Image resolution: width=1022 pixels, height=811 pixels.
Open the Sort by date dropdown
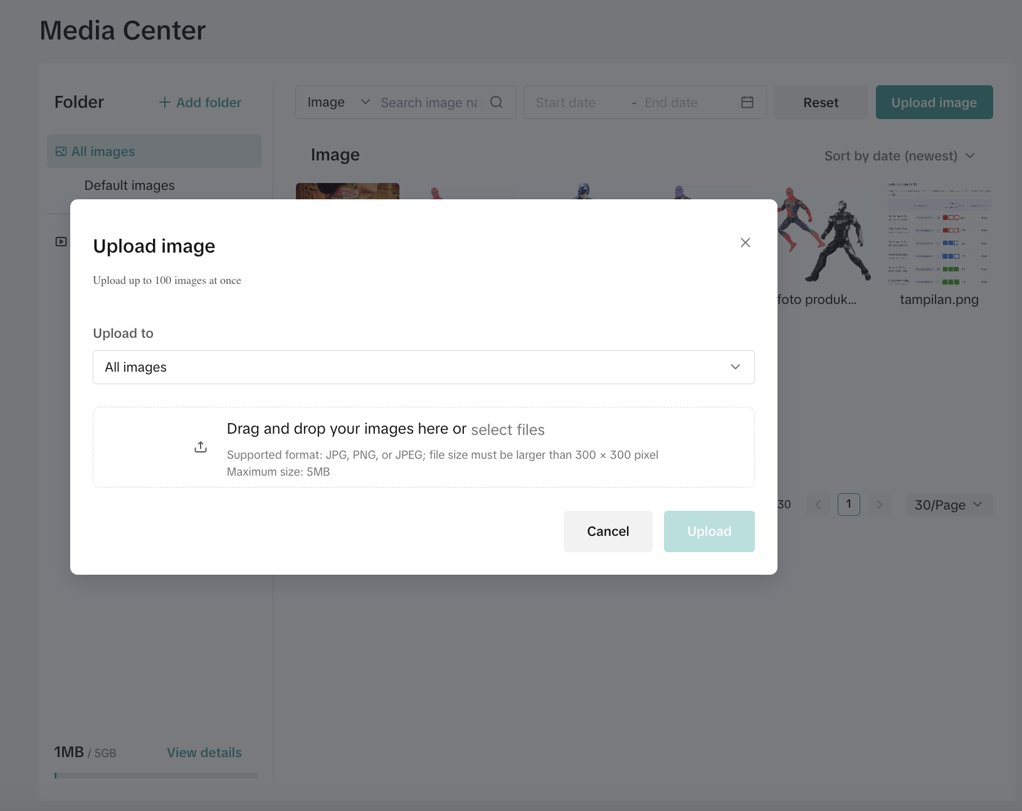click(x=899, y=156)
